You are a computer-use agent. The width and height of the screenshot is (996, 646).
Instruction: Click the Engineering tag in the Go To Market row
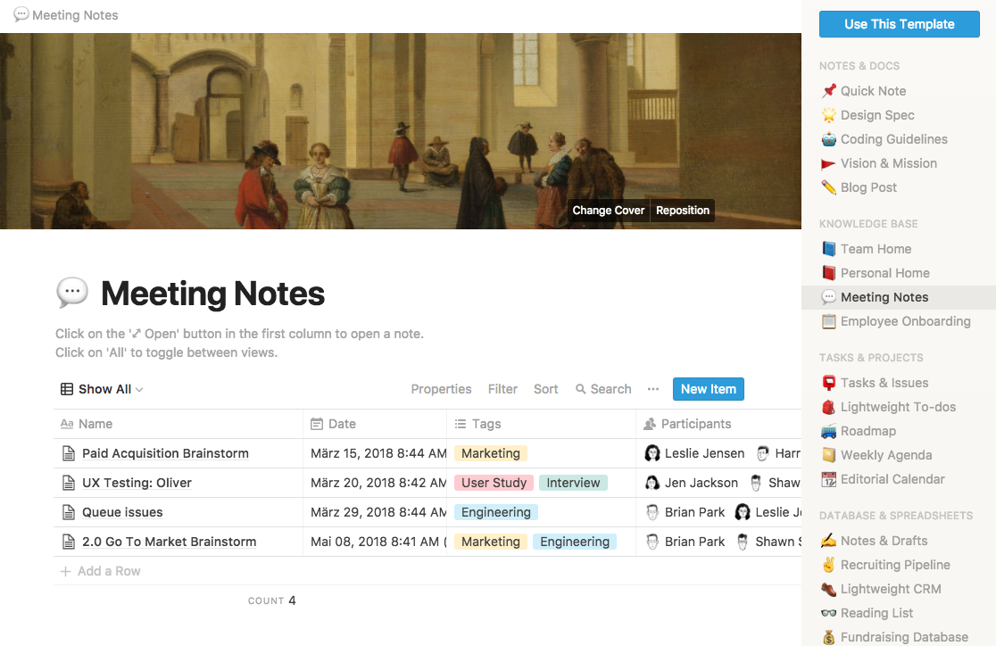pyautogui.click(x=574, y=542)
